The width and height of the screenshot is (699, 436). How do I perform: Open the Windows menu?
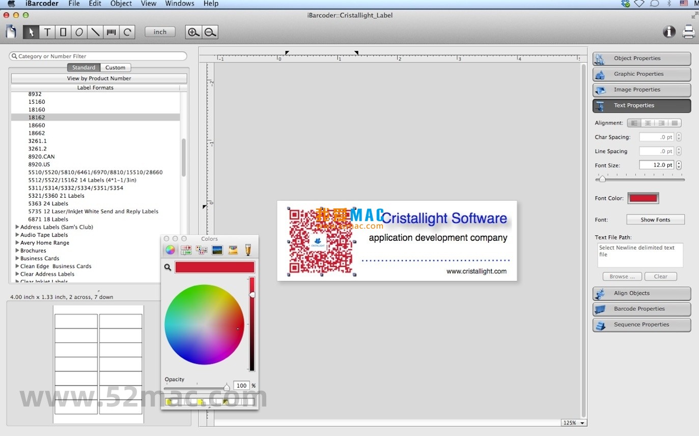coord(180,4)
